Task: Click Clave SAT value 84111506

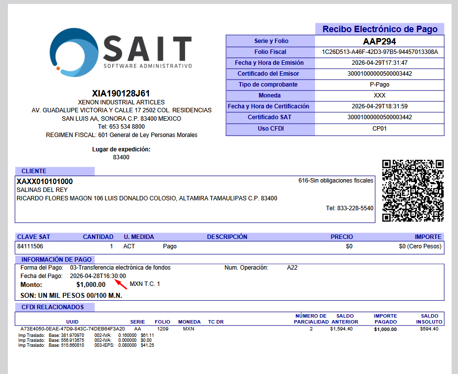Action: click(30, 246)
